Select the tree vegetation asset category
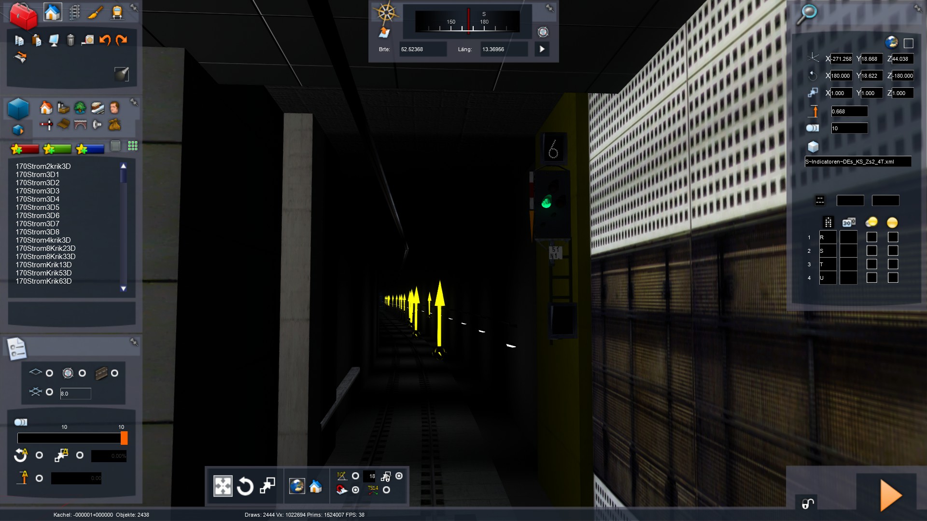 [x=80, y=107]
